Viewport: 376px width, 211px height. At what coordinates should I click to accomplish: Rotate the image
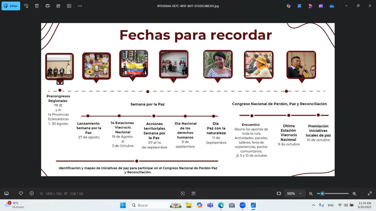coord(26,6)
